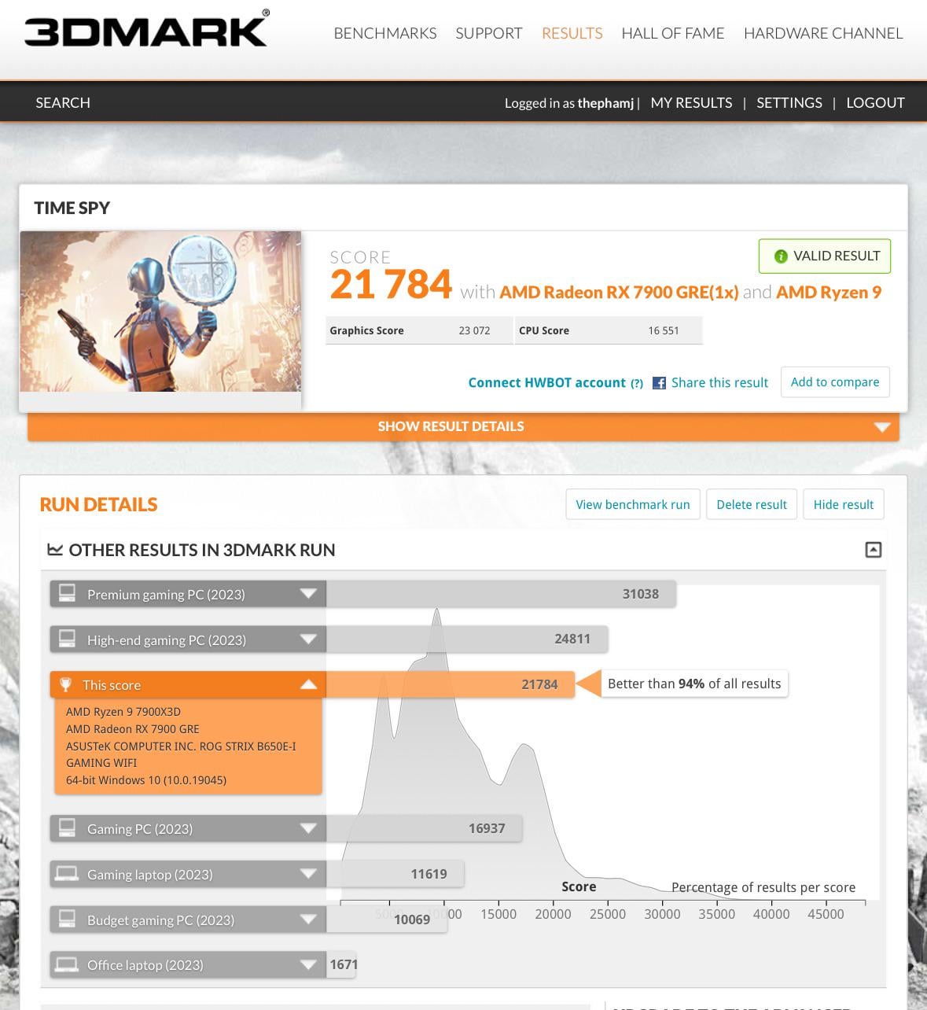Click the desktop icon on Budget gaming PC

click(x=67, y=919)
